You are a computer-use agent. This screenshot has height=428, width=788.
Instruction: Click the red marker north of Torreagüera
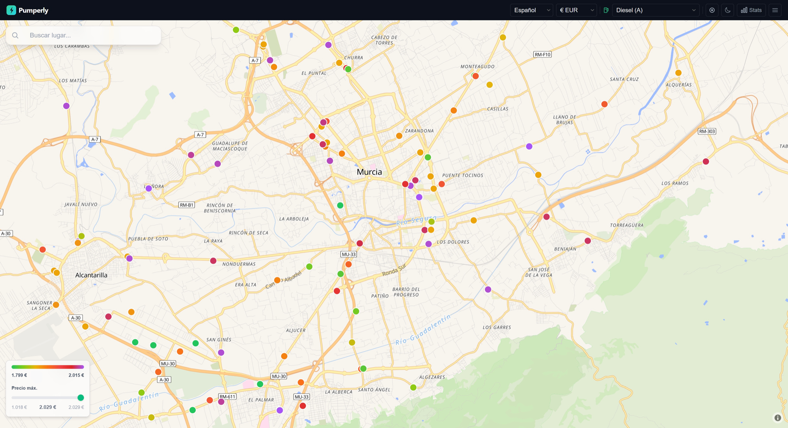[546, 217]
